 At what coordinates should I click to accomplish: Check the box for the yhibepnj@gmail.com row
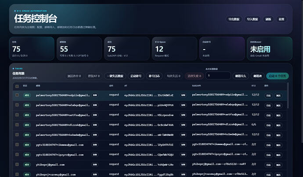pos(17,164)
